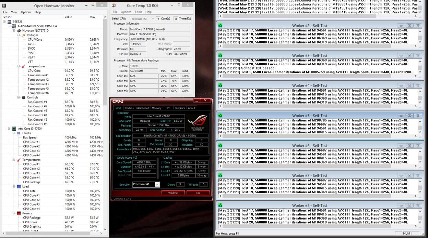Click the Nuvoton NCT6791D chip icon
The width and height of the screenshot is (428, 238).
[19, 30]
